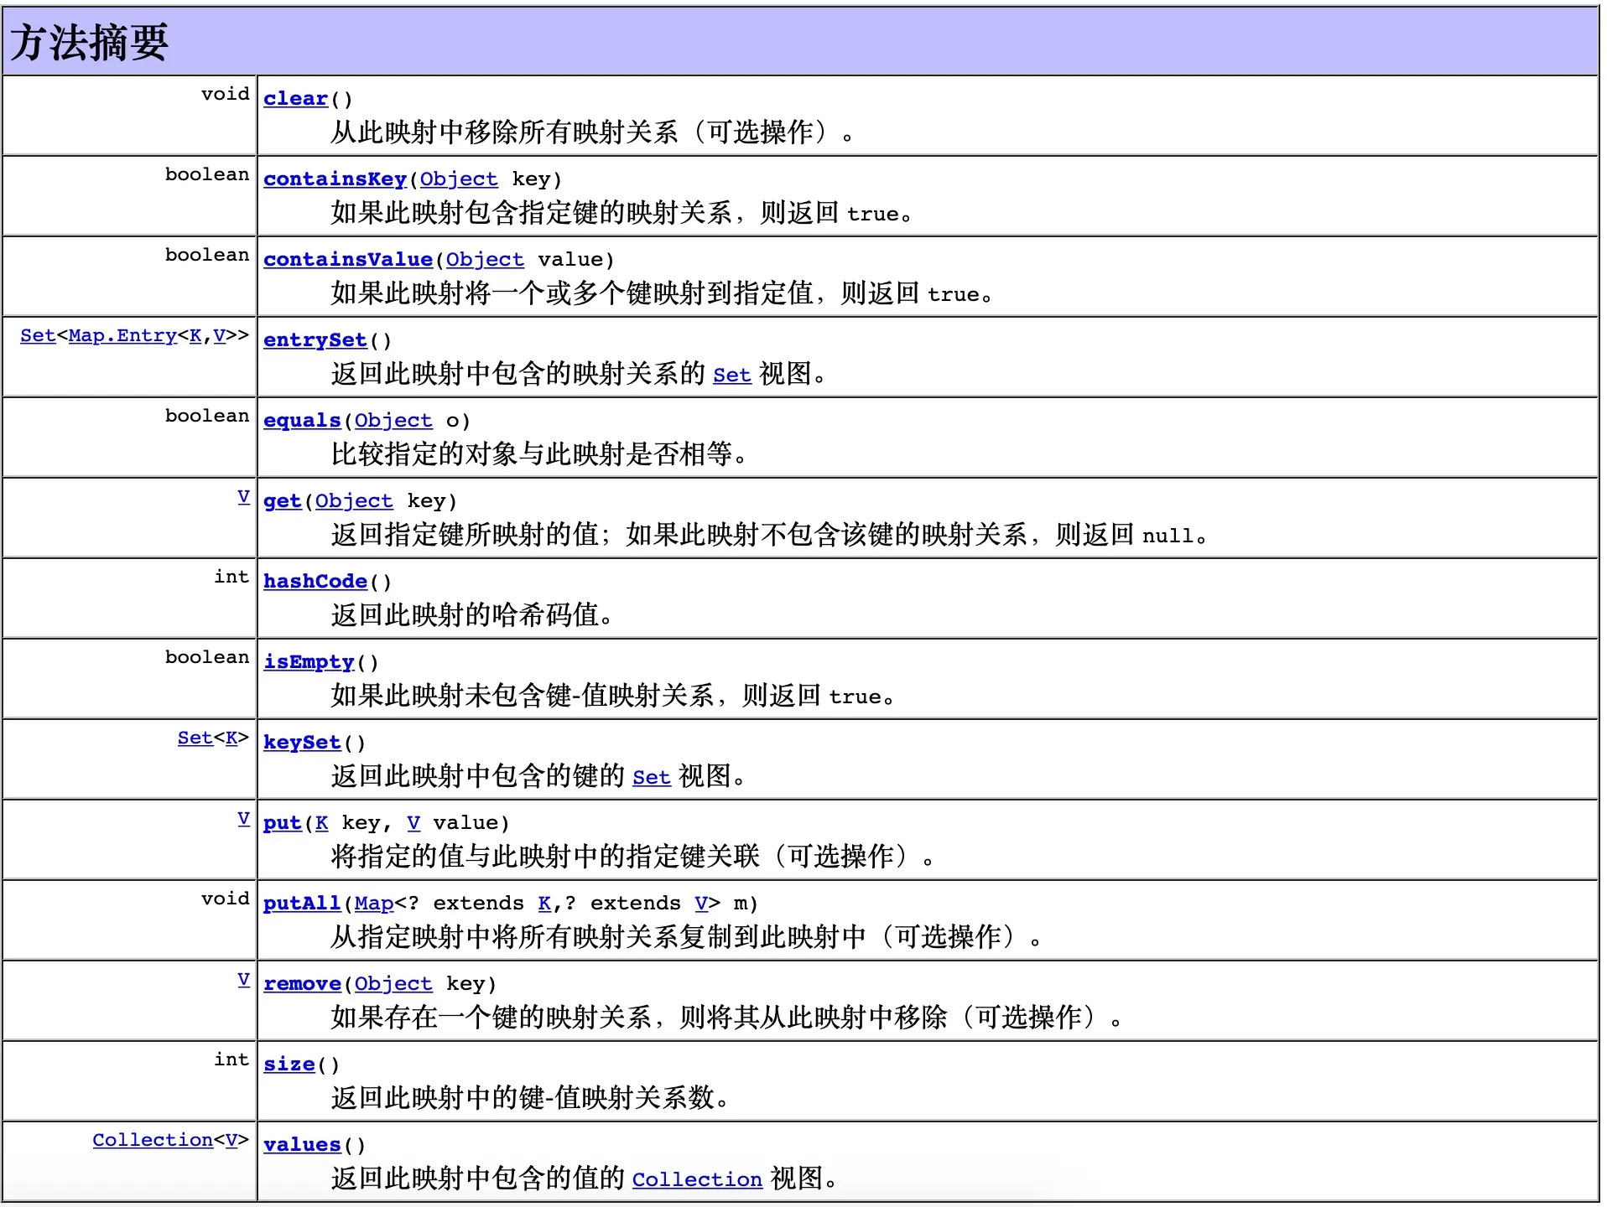Click Object parameter link in equals
The width and height of the screenshot is (1607, 1207).
(393, 421)
